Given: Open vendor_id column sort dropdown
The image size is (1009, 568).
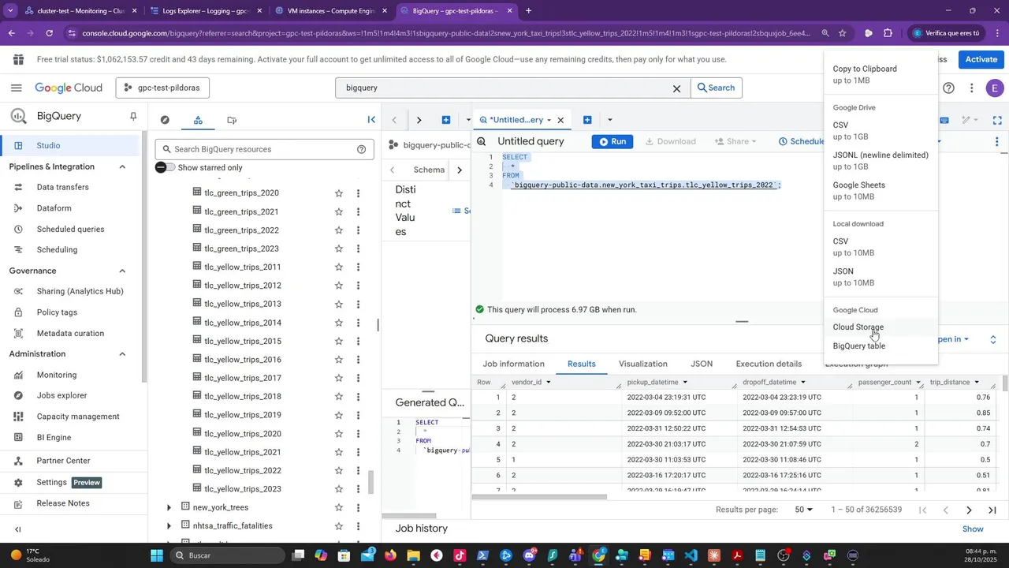Looking at the screenshot, I should coord(548,383).
